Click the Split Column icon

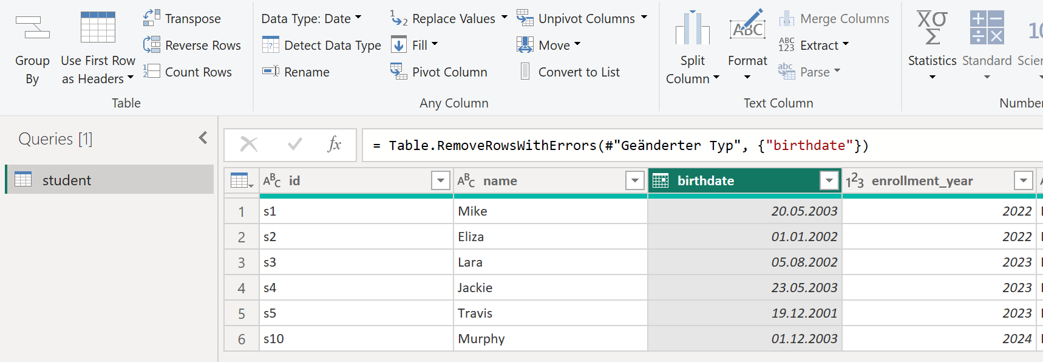point(693,28)
